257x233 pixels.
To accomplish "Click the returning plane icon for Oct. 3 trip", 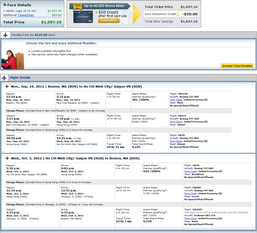I will click(7, 158).
